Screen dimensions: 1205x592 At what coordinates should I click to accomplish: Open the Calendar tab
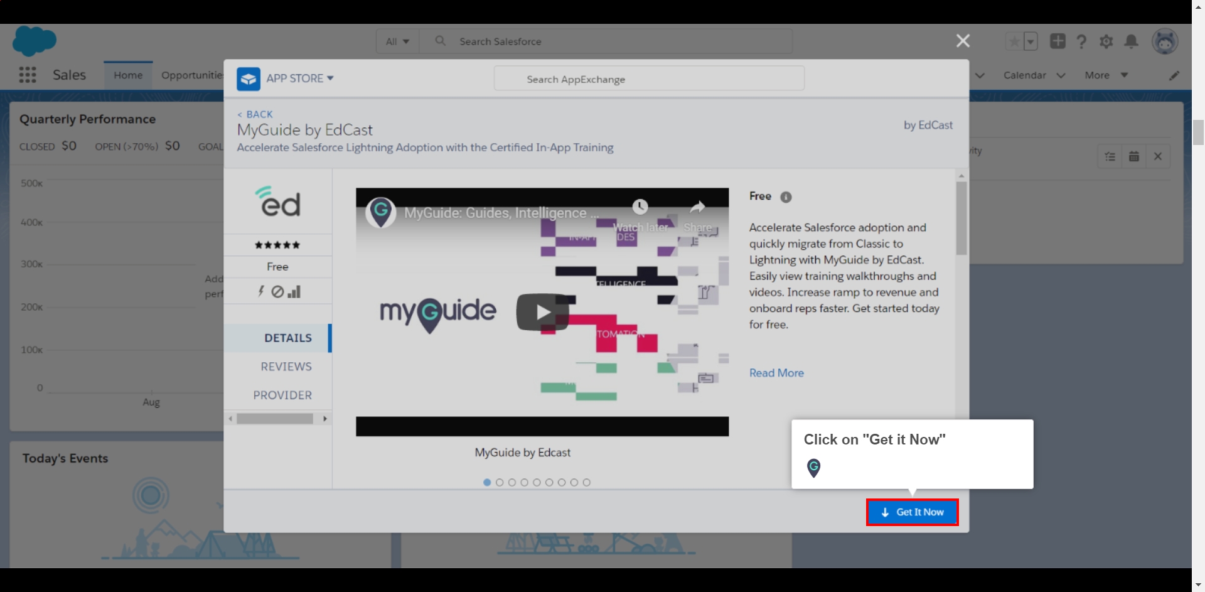click(x=1024, y=75)
